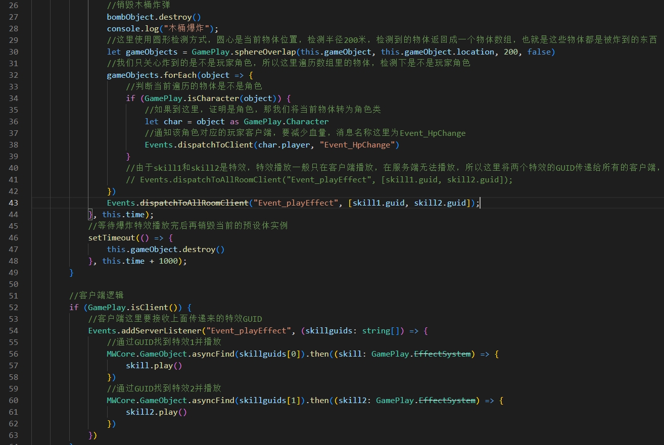The image size is (664, 445).
Task: Click this.time on line 44
Action: click(x=123, y=215)
